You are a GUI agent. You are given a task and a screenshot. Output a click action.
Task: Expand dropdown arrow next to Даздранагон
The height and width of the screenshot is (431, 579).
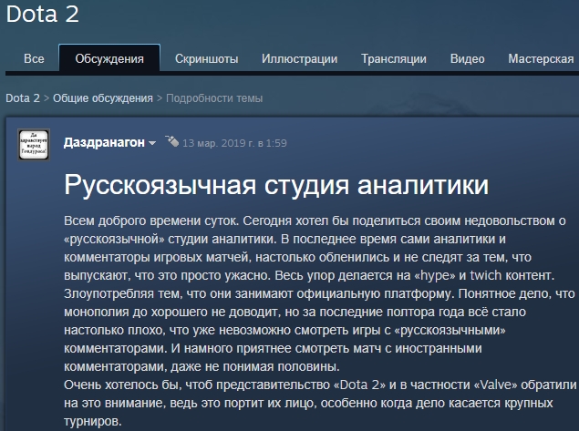(152, 143)
